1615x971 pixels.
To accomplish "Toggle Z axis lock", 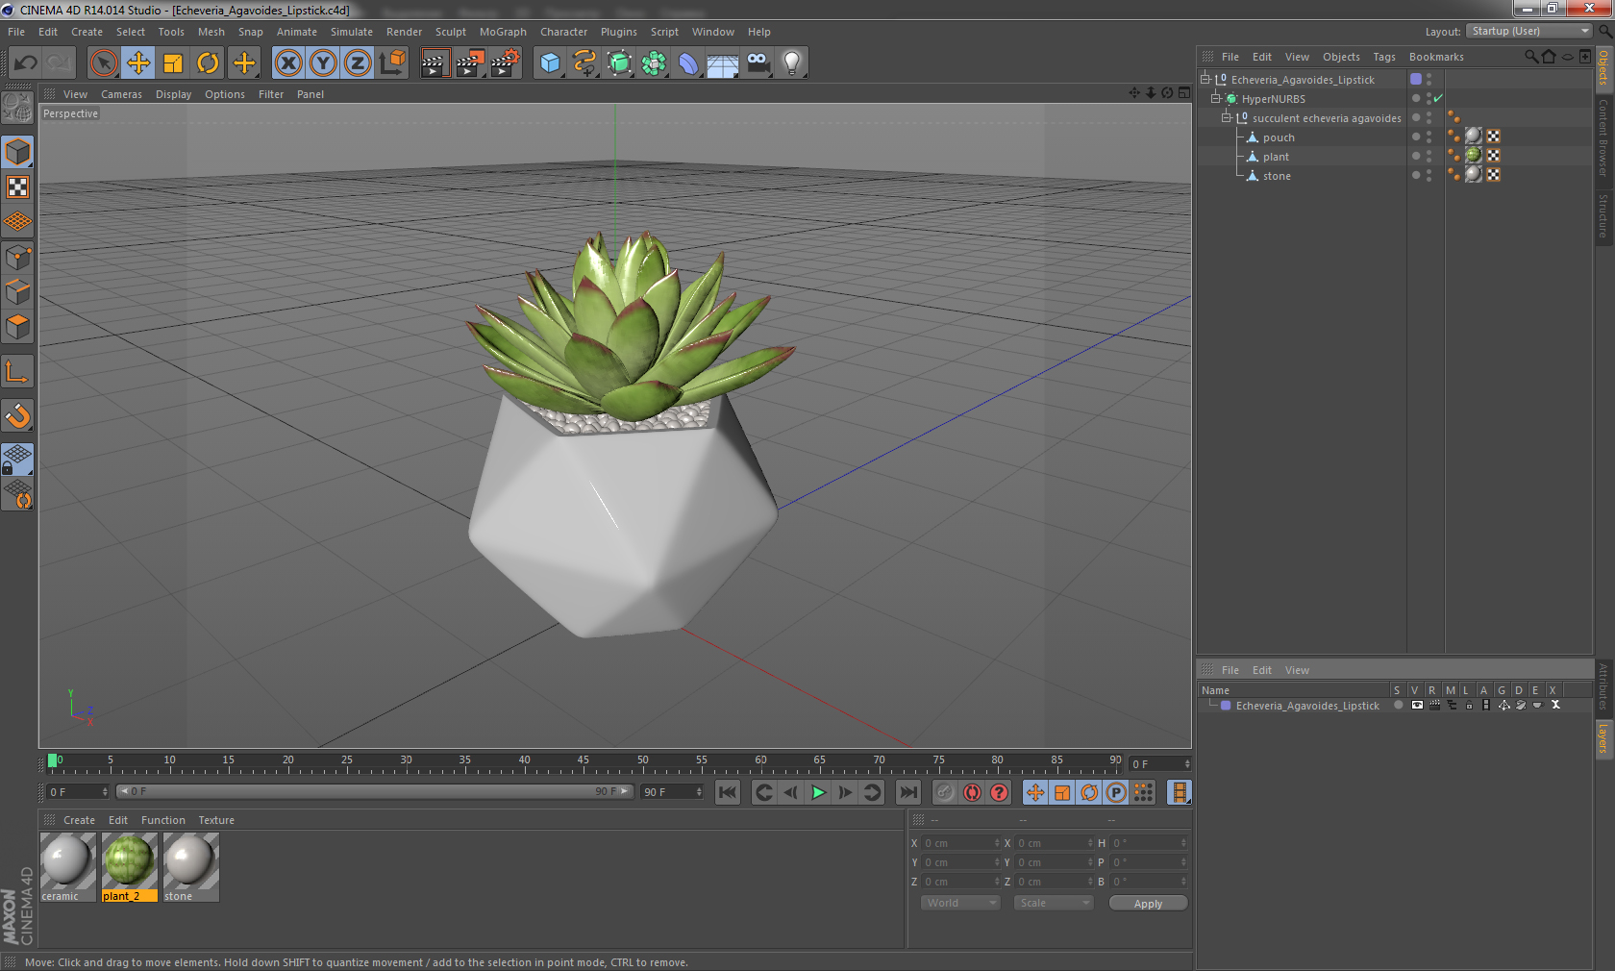I will pyautogui.click(x=358, y=63).
